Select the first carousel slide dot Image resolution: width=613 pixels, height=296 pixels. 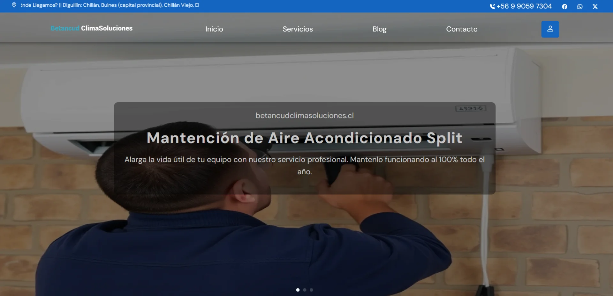click(x=298, y=290)
